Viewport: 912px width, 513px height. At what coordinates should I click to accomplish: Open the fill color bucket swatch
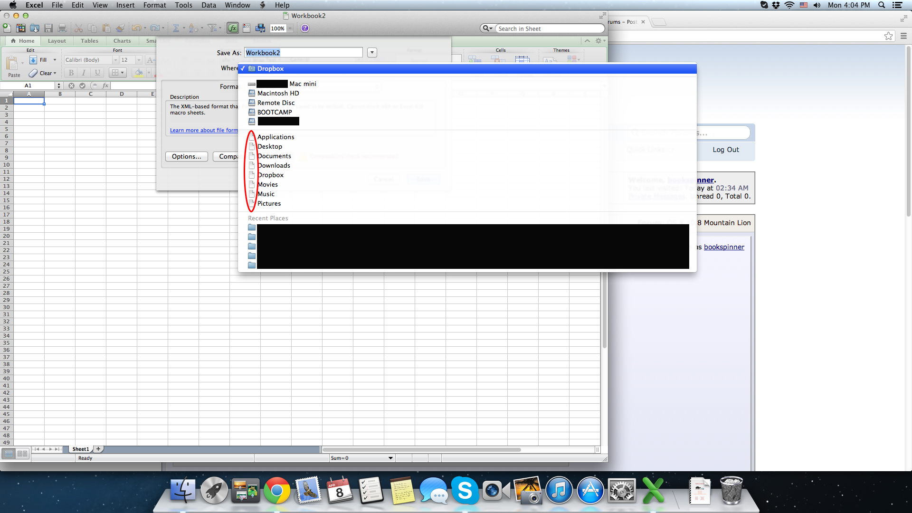(x=139, y=73)
